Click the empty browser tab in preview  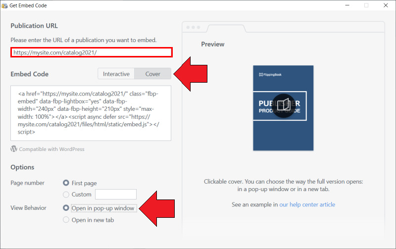226,28
